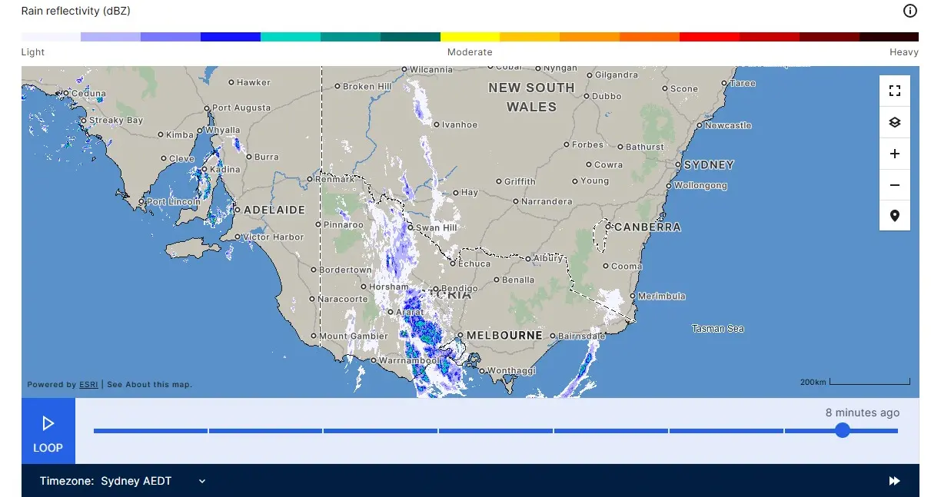The width and height of the screenshot is (931, 497).
Task: Open the ESRI attribution link
Action: (x=87, y=384)
